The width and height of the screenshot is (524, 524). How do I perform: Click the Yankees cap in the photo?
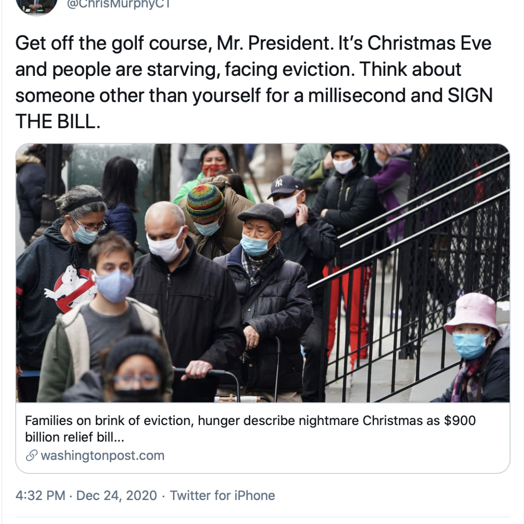coord(285,185)
